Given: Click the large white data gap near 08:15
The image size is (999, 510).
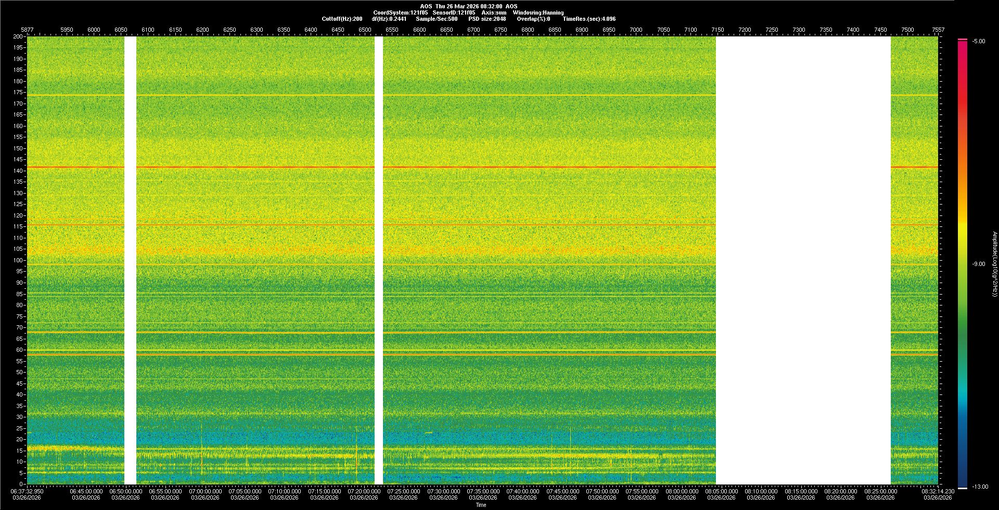Looking at the screenshot, I should pyautogui.click(x=803, y=260).
